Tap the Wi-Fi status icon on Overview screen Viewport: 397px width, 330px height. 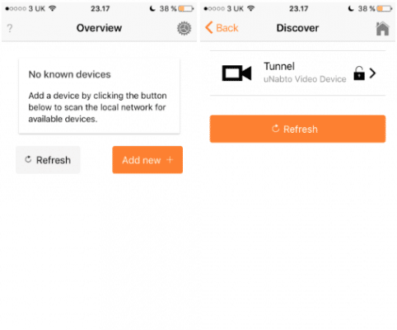[53, 8]
